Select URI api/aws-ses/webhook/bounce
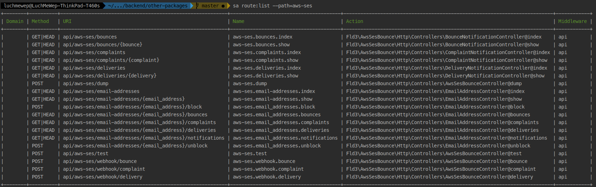 coord(100,161)
